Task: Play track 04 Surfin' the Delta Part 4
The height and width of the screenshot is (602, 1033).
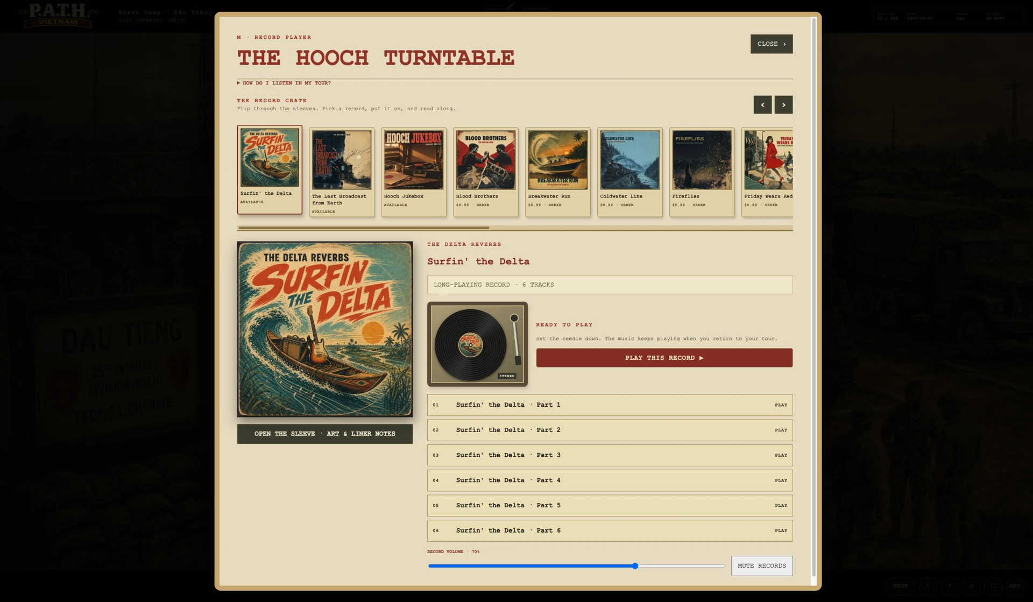Action: 610,480
